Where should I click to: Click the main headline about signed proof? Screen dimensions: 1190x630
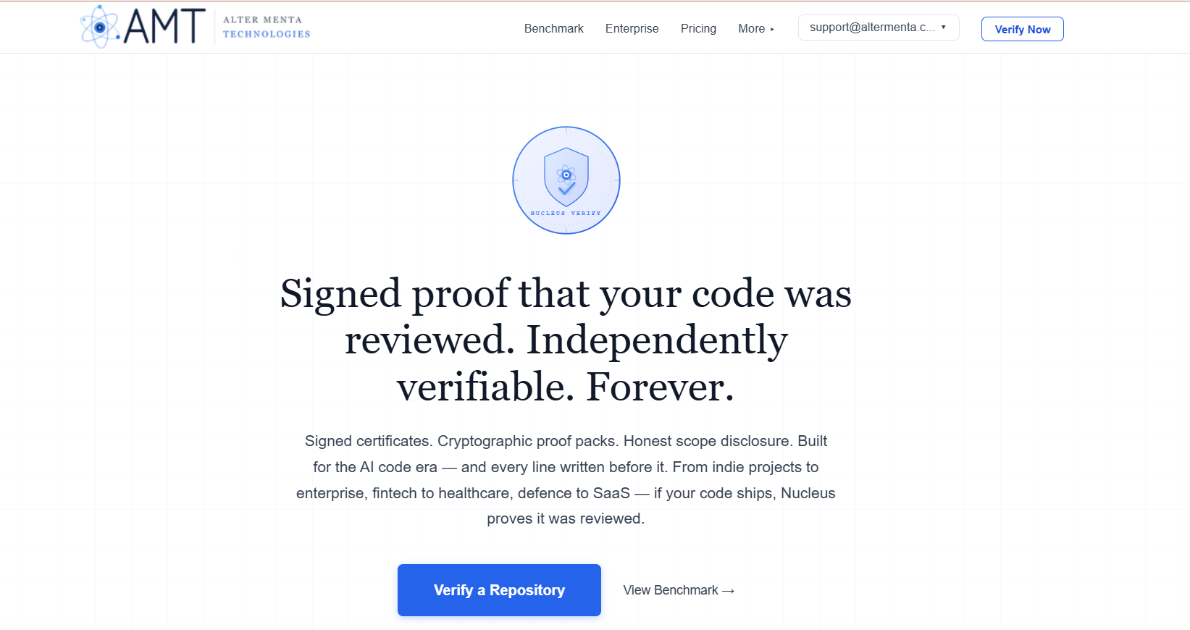[x=566, y=340]
